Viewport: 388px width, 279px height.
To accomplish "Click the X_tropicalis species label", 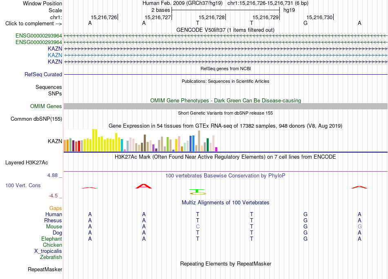I will 48,251.
